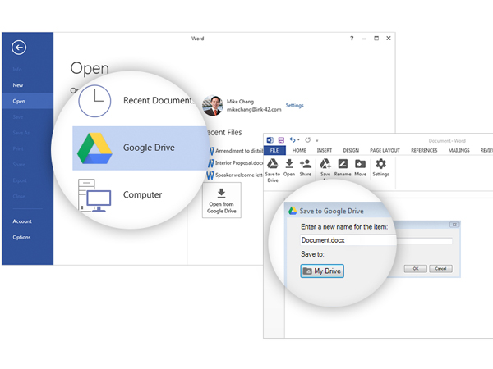Expand the undo history dropdown arrow

tap(298, 140)
